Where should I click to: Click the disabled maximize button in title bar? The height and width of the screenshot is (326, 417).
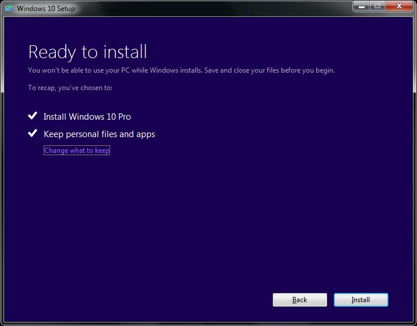click(377, 6)
